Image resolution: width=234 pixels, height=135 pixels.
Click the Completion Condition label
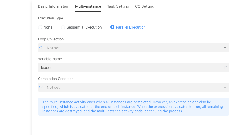(56, 79)
